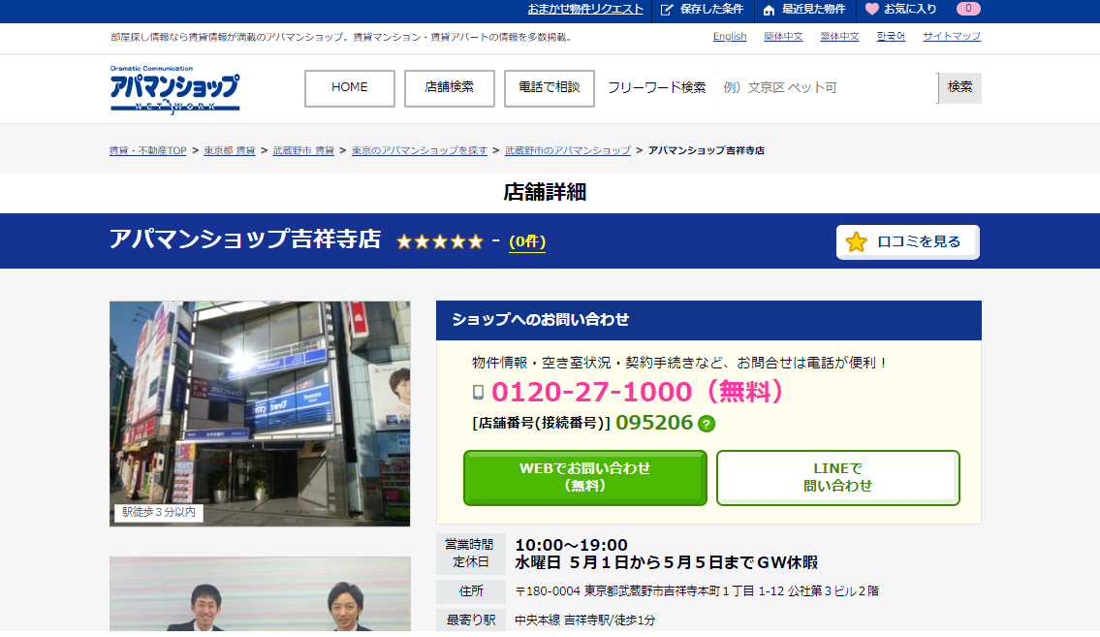Click the yellow star icon on 口コミを見る
The height and width of the screenshot is (637, 1100).
856,242
